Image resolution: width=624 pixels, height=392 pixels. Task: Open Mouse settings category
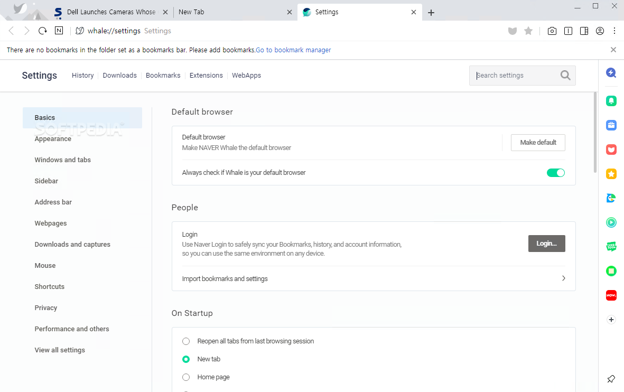click(x=45, y=265)
